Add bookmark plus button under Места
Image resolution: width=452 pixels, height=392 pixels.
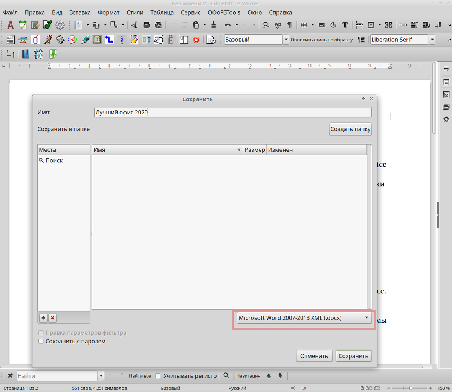click(43, 318)
